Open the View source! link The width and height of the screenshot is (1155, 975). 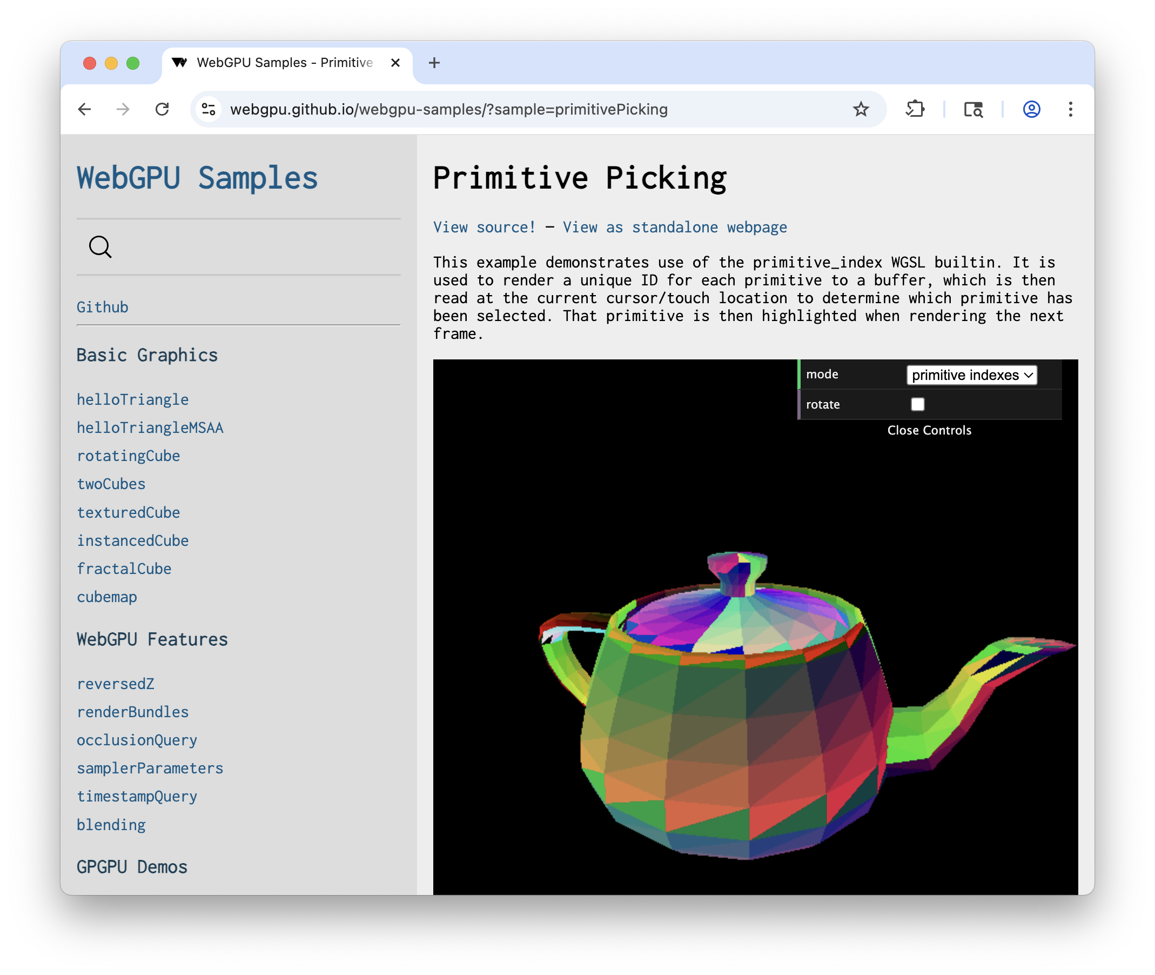484,226
